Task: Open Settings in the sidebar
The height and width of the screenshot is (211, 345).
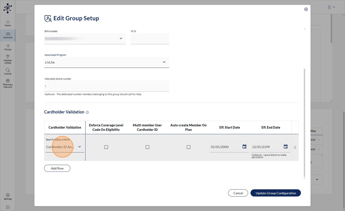Action: (x=8, y=196)
